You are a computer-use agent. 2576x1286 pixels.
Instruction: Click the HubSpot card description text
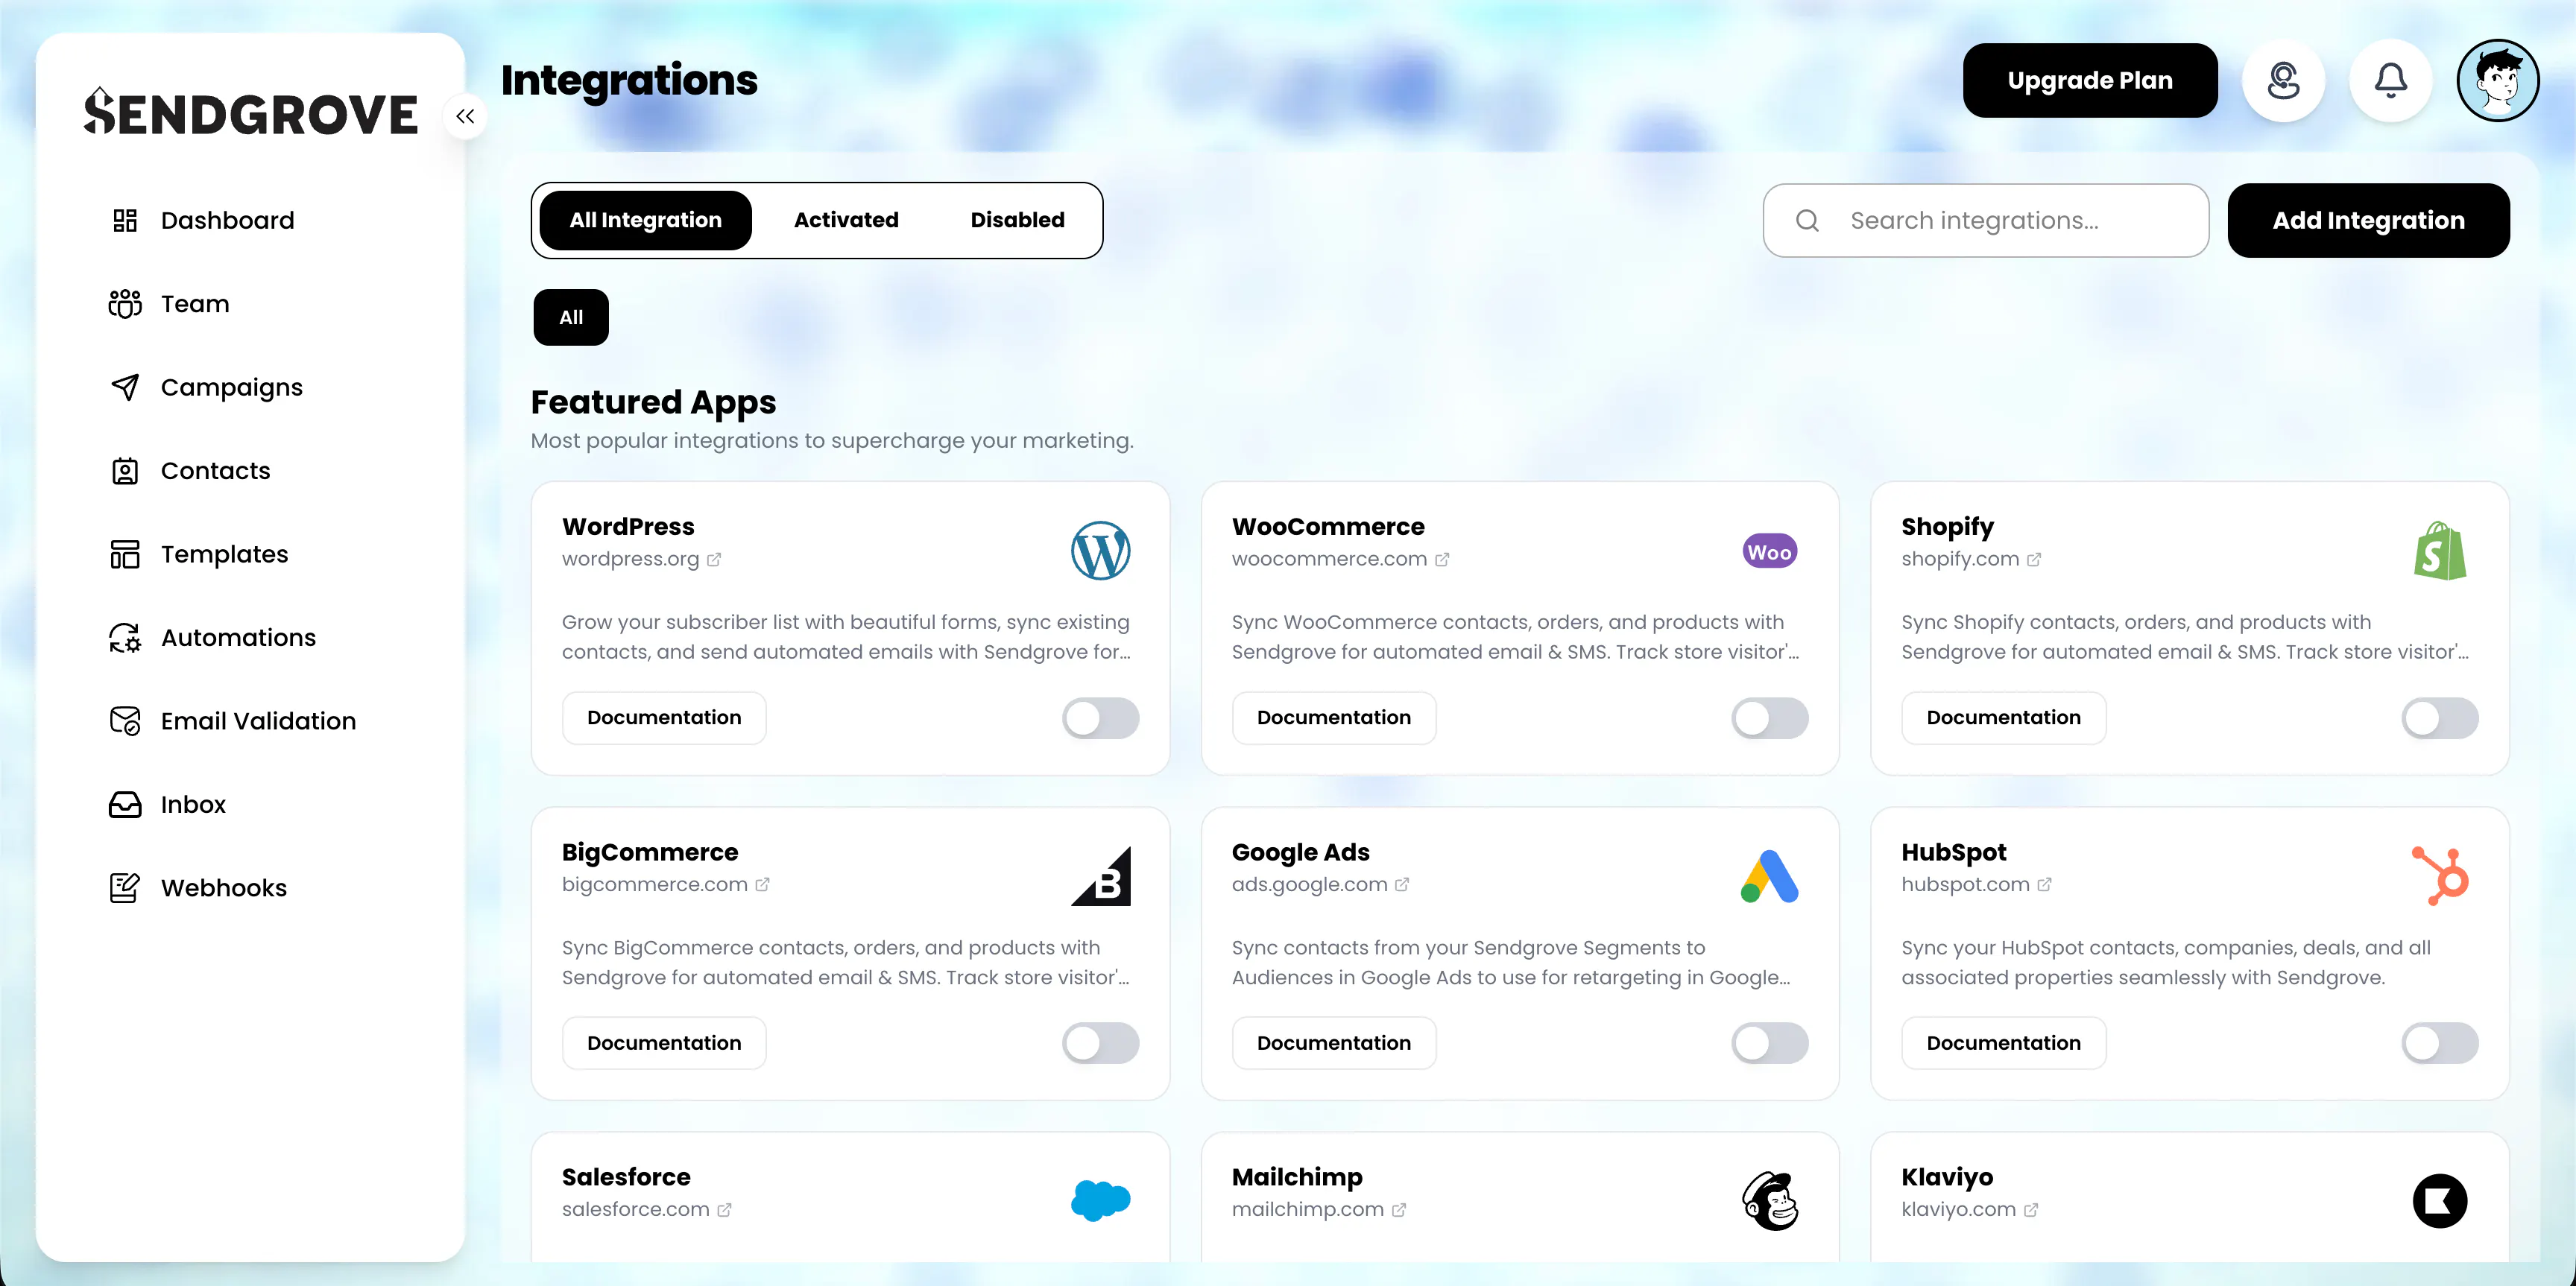point(2166,962)
